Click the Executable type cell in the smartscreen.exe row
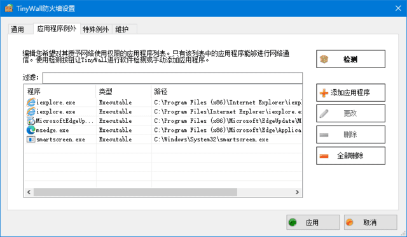The width and height of the screenshot is (407, 237). [x=115, y=140]
